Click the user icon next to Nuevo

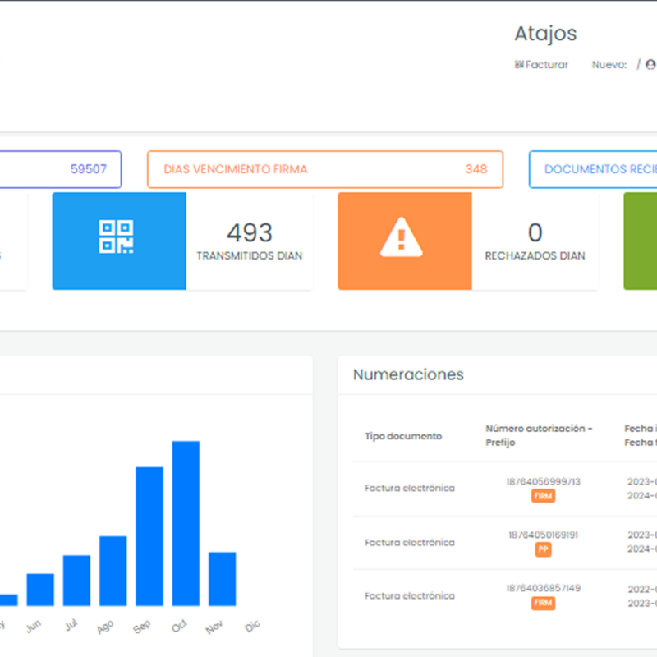pos(650,65)
